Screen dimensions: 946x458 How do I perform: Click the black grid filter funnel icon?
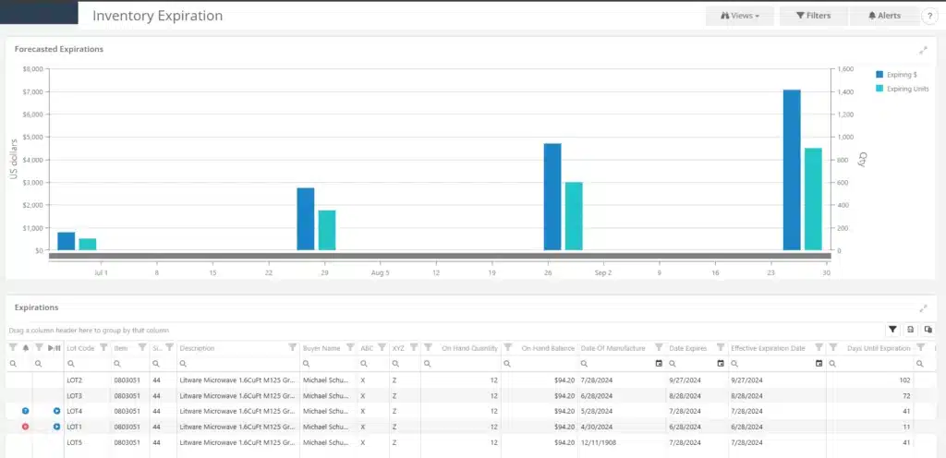(892, 330)
